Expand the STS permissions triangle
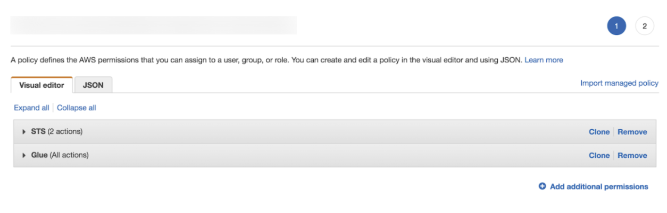The height and width of the screenshot is (213, 667). (24, 132)
